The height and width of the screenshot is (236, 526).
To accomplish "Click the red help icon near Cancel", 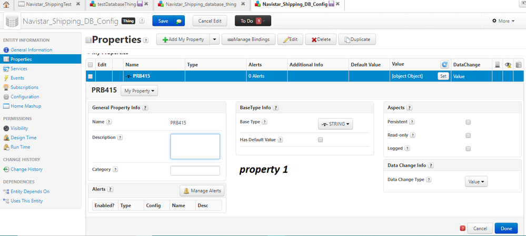I will (463, 228).
